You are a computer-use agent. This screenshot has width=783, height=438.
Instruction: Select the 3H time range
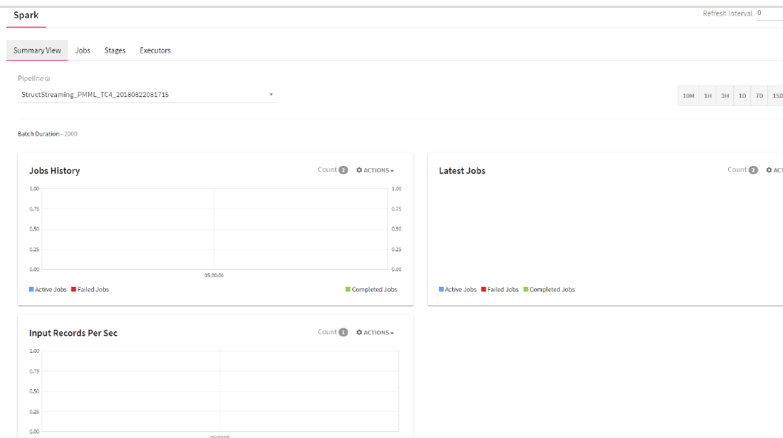[724, 96]
